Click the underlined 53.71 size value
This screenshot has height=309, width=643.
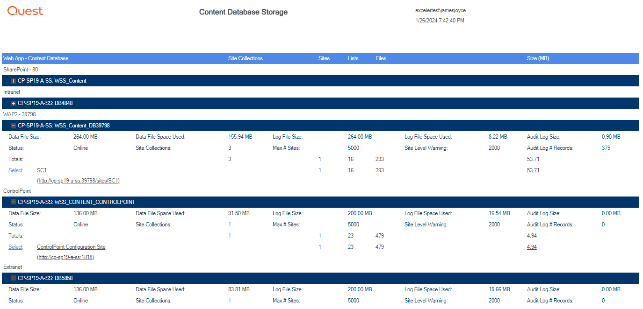pyautogui.click(x=532, y=170)
